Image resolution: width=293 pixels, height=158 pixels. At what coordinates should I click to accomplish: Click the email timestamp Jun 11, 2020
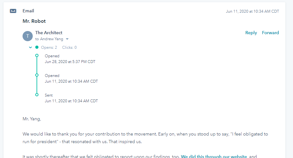(x=252, y=11)
